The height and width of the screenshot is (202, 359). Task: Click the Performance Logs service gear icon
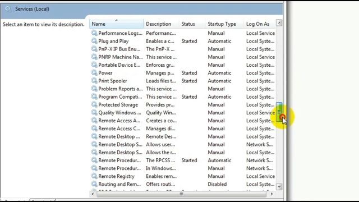coord(94,33)
